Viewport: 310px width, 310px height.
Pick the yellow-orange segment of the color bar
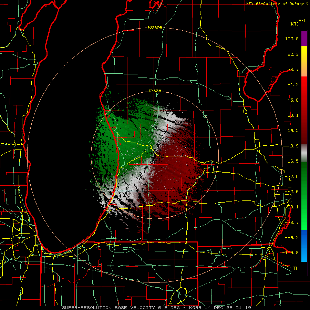(304, 61)
